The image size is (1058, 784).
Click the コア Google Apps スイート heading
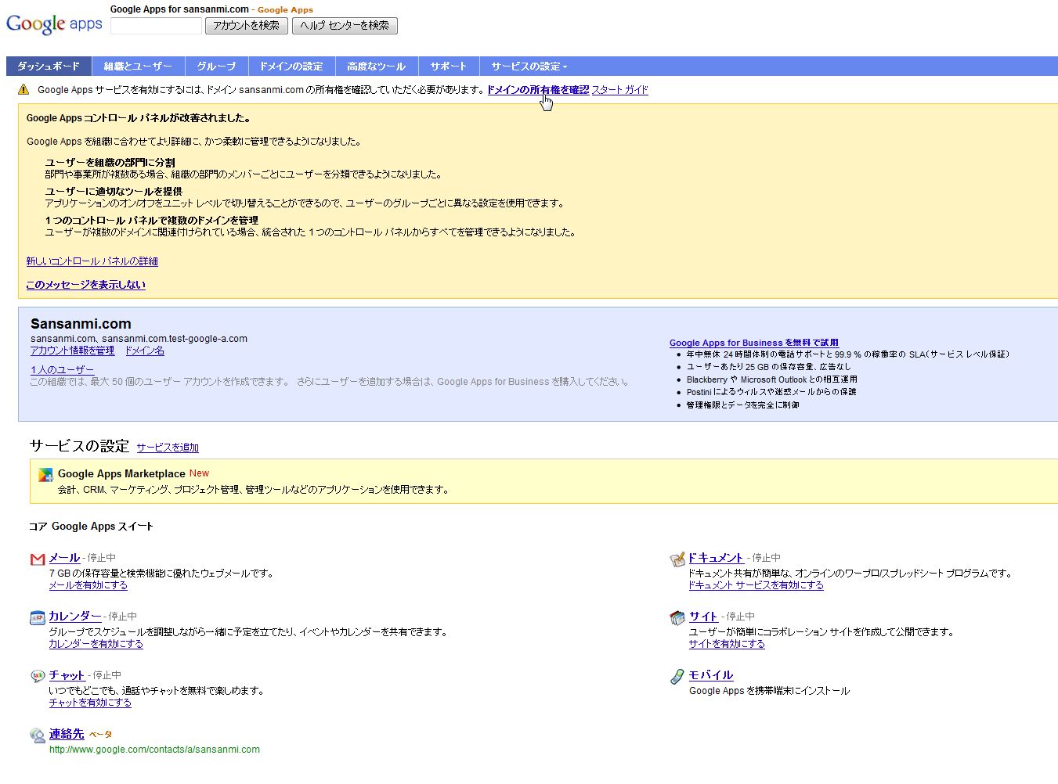(x=91, y=527)
